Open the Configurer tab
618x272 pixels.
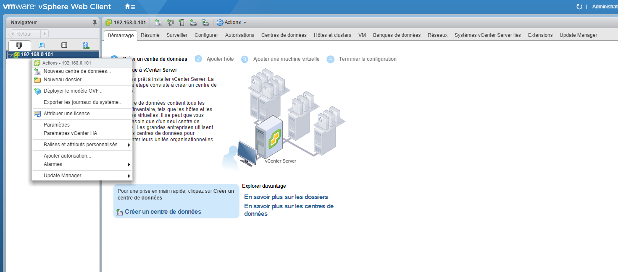[206, 35]
